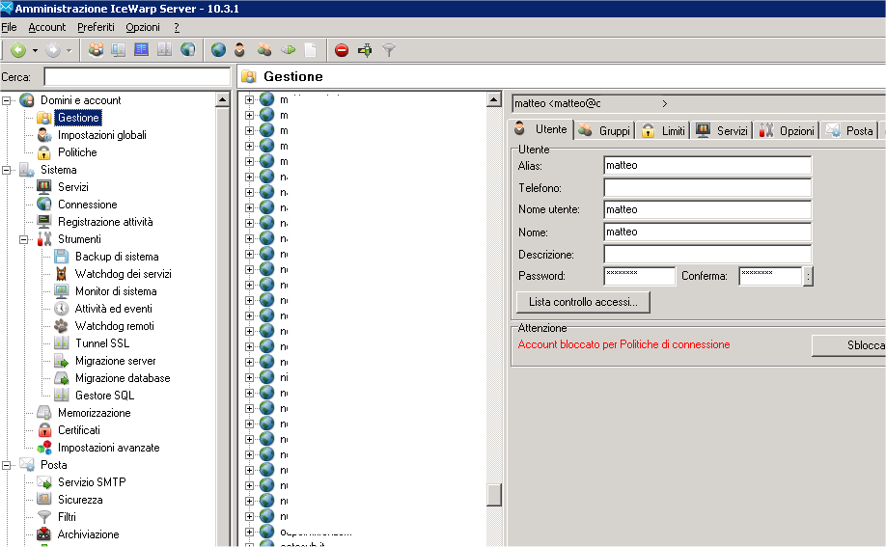Open the Back button history dropdown arrow
Viewport: 886px width, 547px height.
[x=35, y=50]
